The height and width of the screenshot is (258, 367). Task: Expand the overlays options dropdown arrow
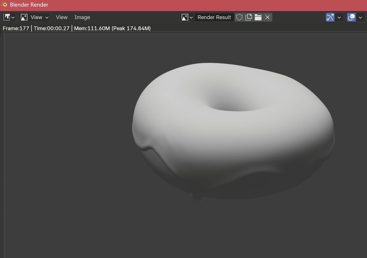click(x=360, y=17)
